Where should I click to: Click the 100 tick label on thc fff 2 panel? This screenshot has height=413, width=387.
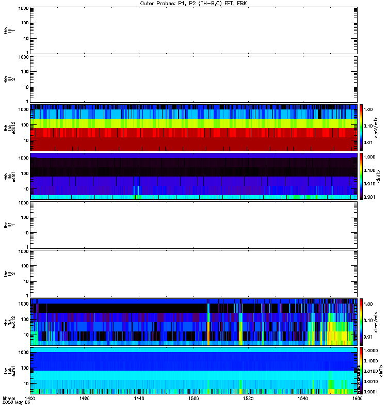(25, 266)
